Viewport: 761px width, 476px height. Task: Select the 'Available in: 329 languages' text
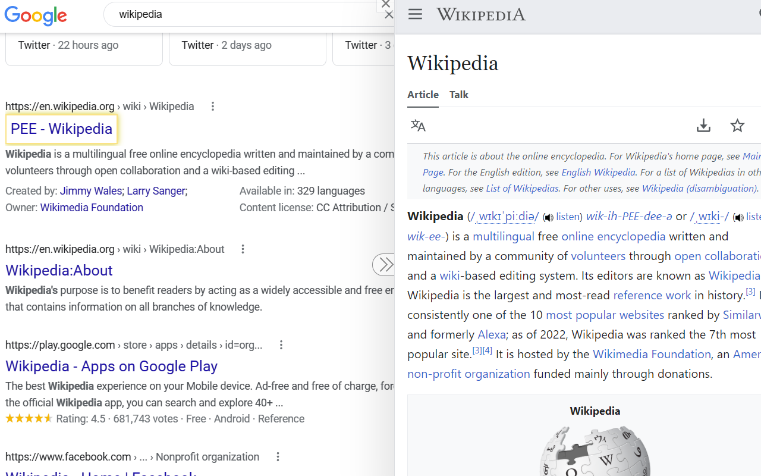point(302,191)
